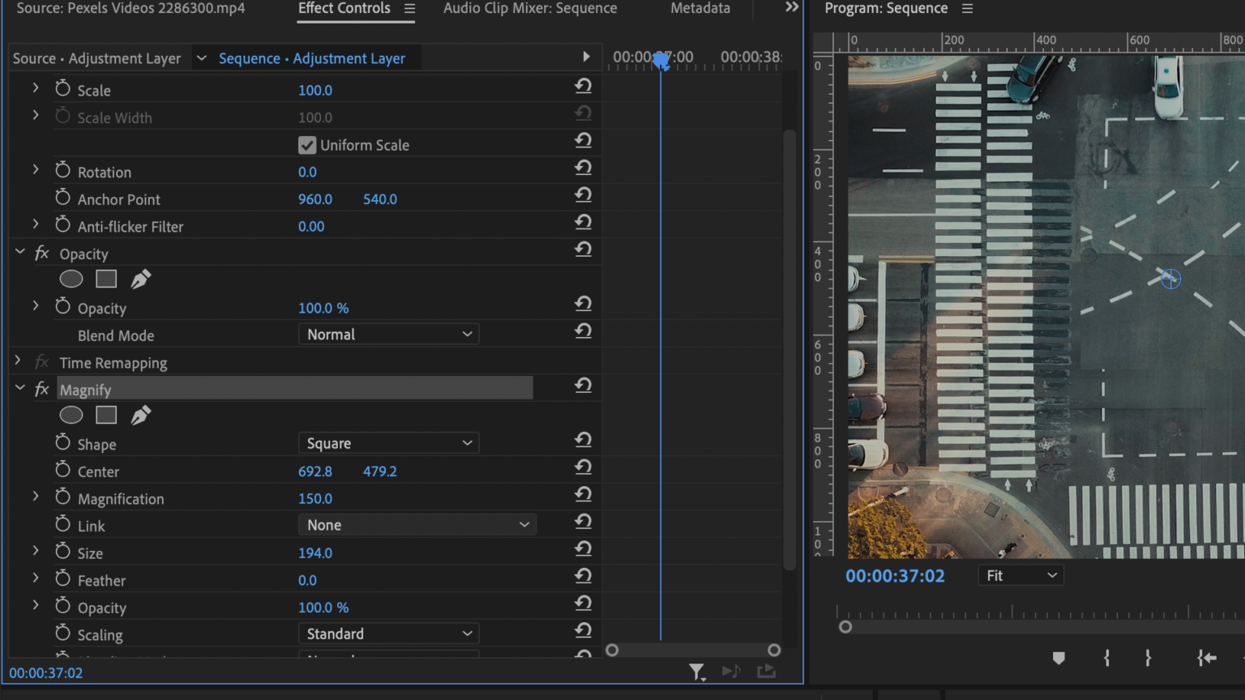Expand the Time Remapping section
1245x700 pixels.
(17, 360)
